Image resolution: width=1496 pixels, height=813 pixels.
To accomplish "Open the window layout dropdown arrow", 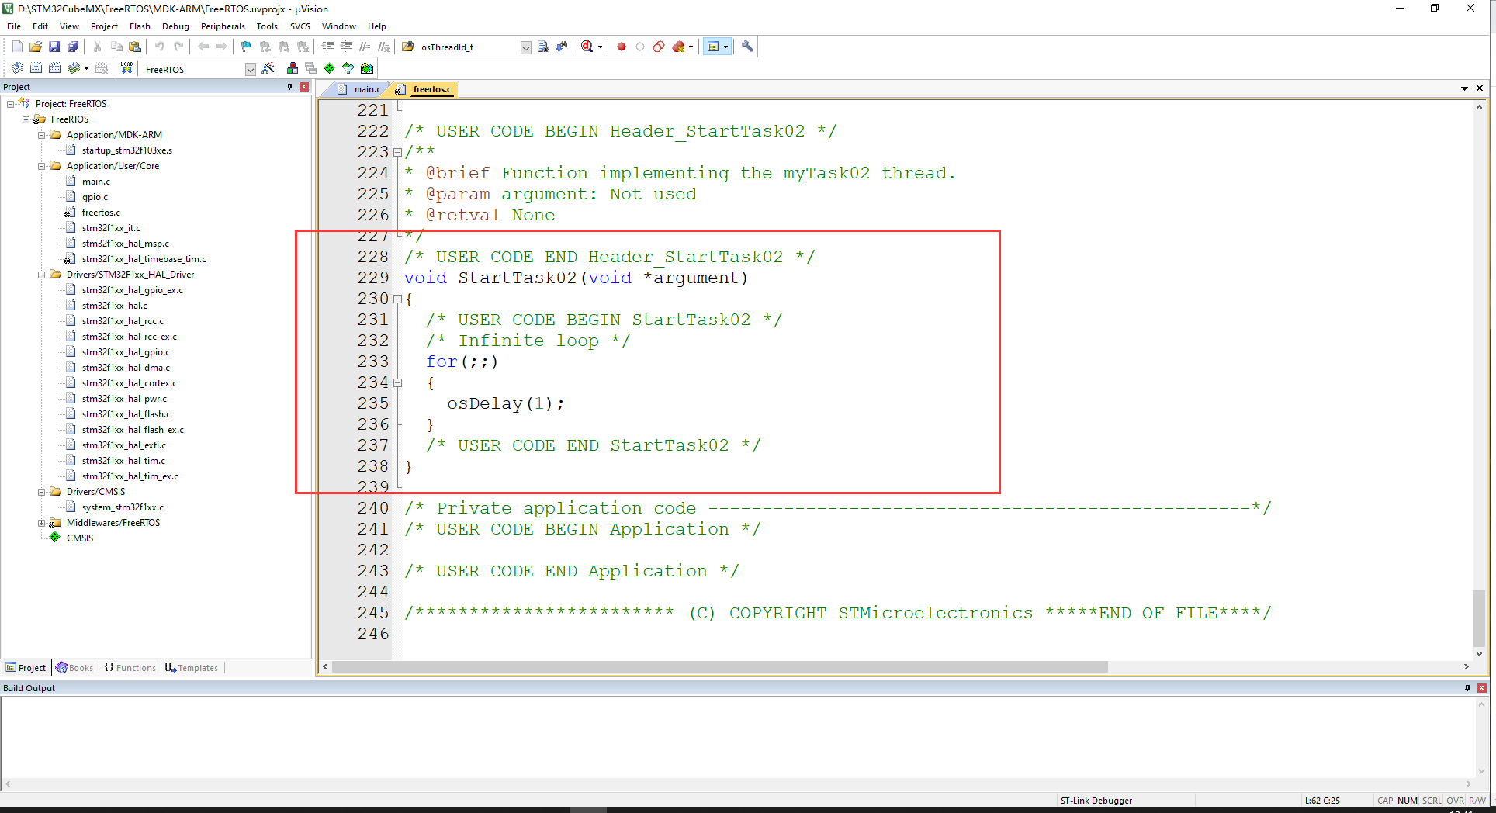I will point(726,47).
